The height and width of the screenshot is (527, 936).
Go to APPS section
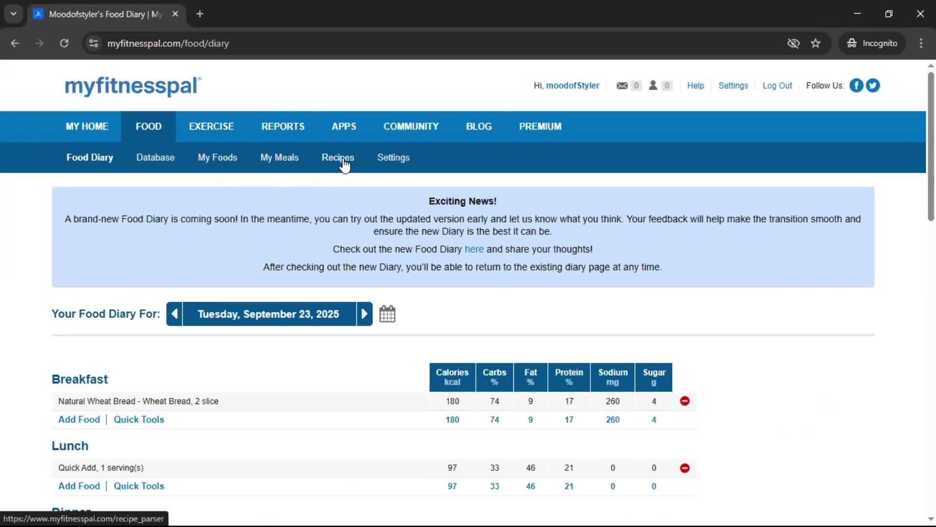(344, 126)
